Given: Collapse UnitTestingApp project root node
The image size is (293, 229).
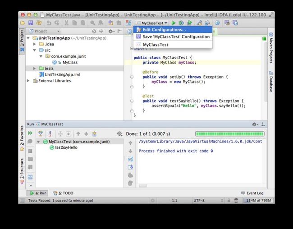Looking at the screenshot, I should [28, 38].
